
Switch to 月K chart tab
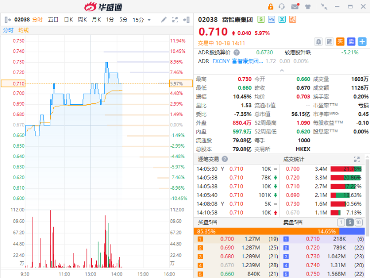tap(96, 20)
